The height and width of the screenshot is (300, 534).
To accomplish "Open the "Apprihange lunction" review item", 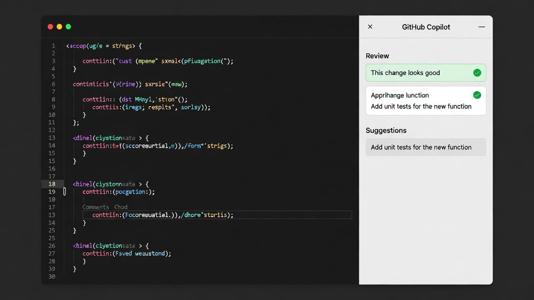I will coord(426,100).
